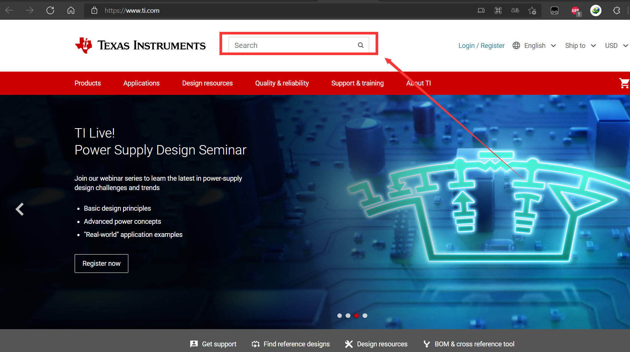
Task: Click the browser back arrow
Action: [9, 10]
